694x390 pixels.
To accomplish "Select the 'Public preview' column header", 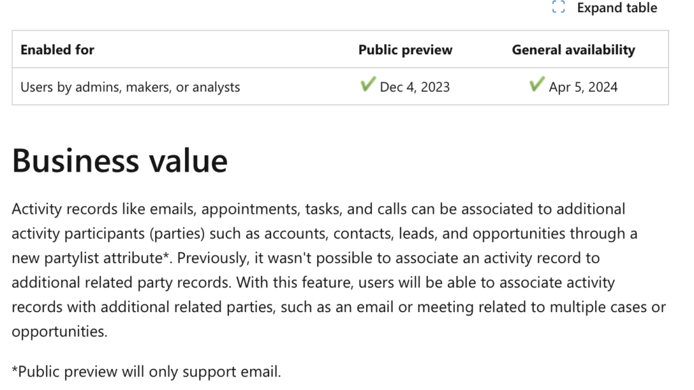I will [x=405, y=50].
